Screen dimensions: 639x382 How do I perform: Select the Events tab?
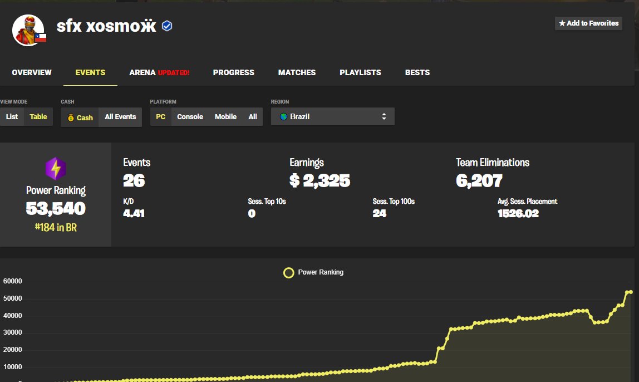coord(91,72)
